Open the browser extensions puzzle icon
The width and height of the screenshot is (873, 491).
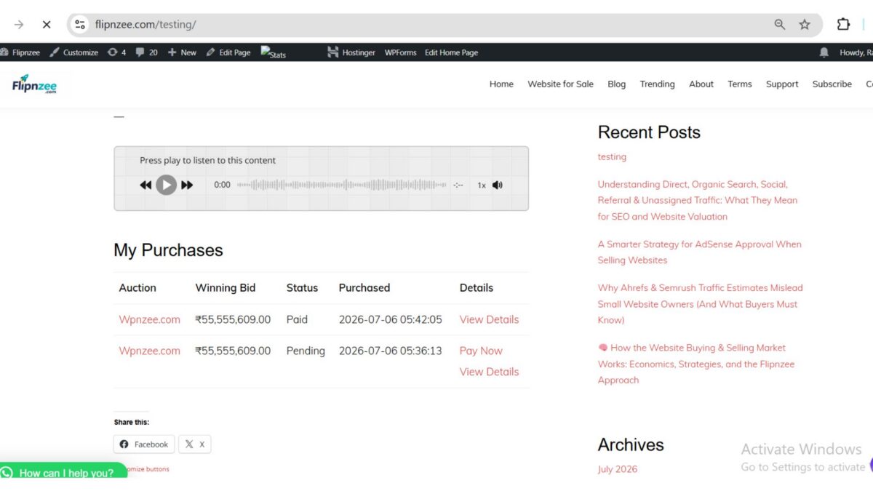843,25
